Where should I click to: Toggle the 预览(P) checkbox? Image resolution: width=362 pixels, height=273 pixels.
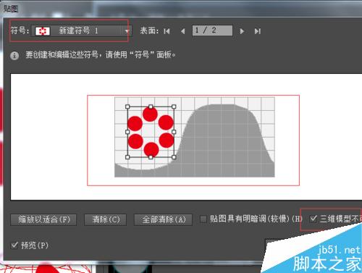tap(14, 245)
